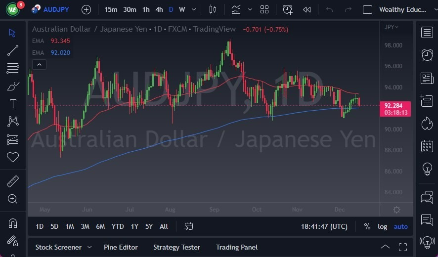Image resolution: width=438 pixels, height=257 pixels.
Task: Click the add symbol plus button
Action: click(x=87, y=10)
